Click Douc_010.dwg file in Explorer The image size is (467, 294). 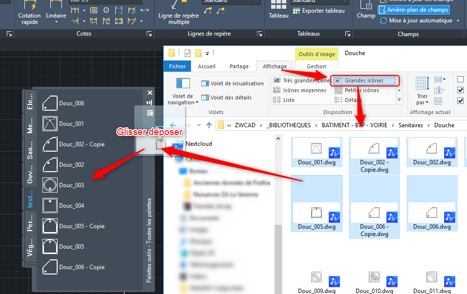(x=374, y=282)
